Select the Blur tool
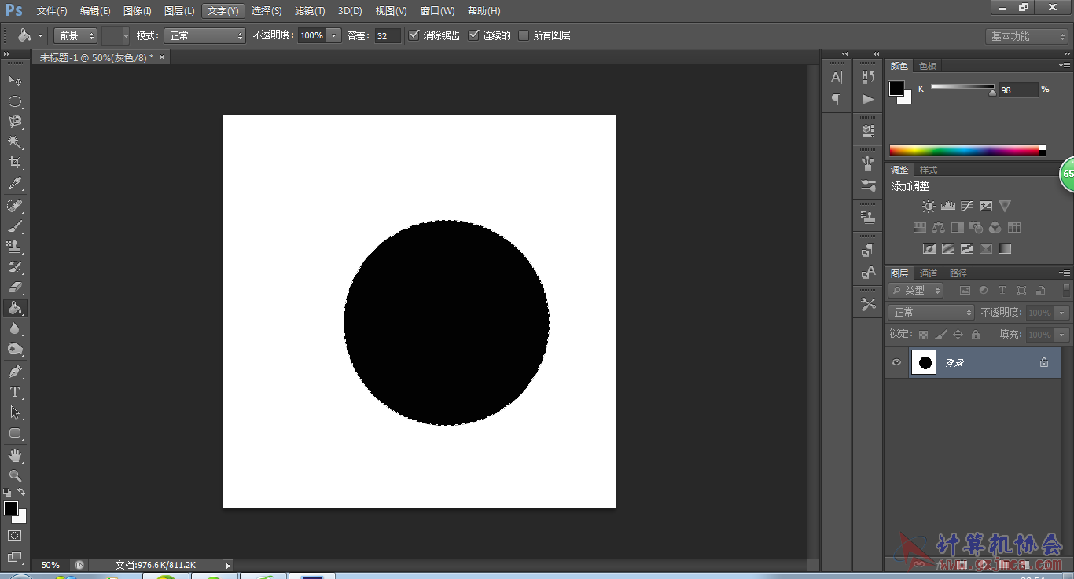 tap(15, 328)
